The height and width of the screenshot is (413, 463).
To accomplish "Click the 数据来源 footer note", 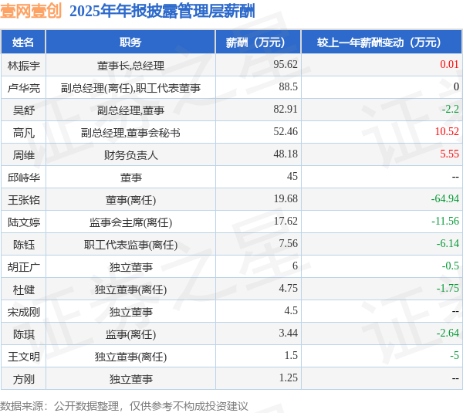I will pos(124,406).
